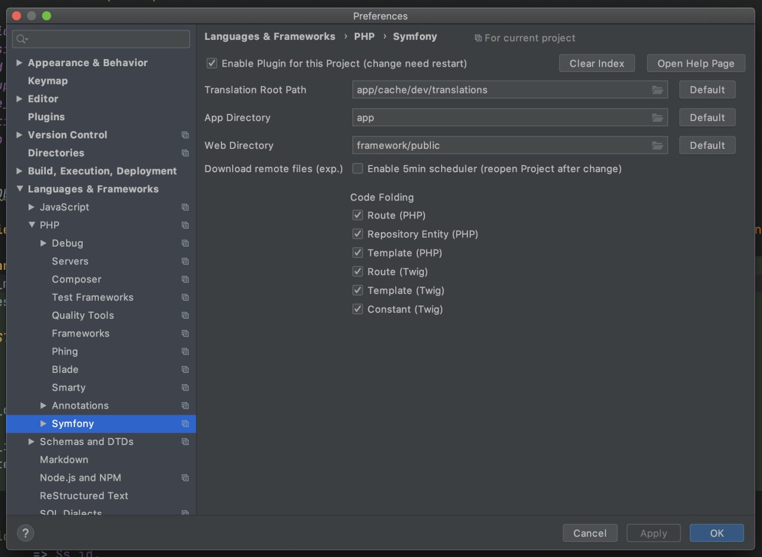
Task: Collapse the PHP node arrow
Action: click(x=32, y=225)
